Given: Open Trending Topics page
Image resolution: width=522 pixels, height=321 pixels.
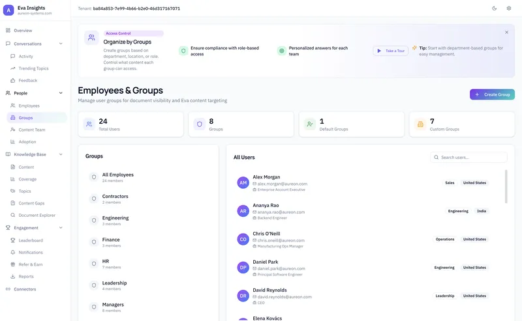Looking at the screenshot, I should point(33,68).
